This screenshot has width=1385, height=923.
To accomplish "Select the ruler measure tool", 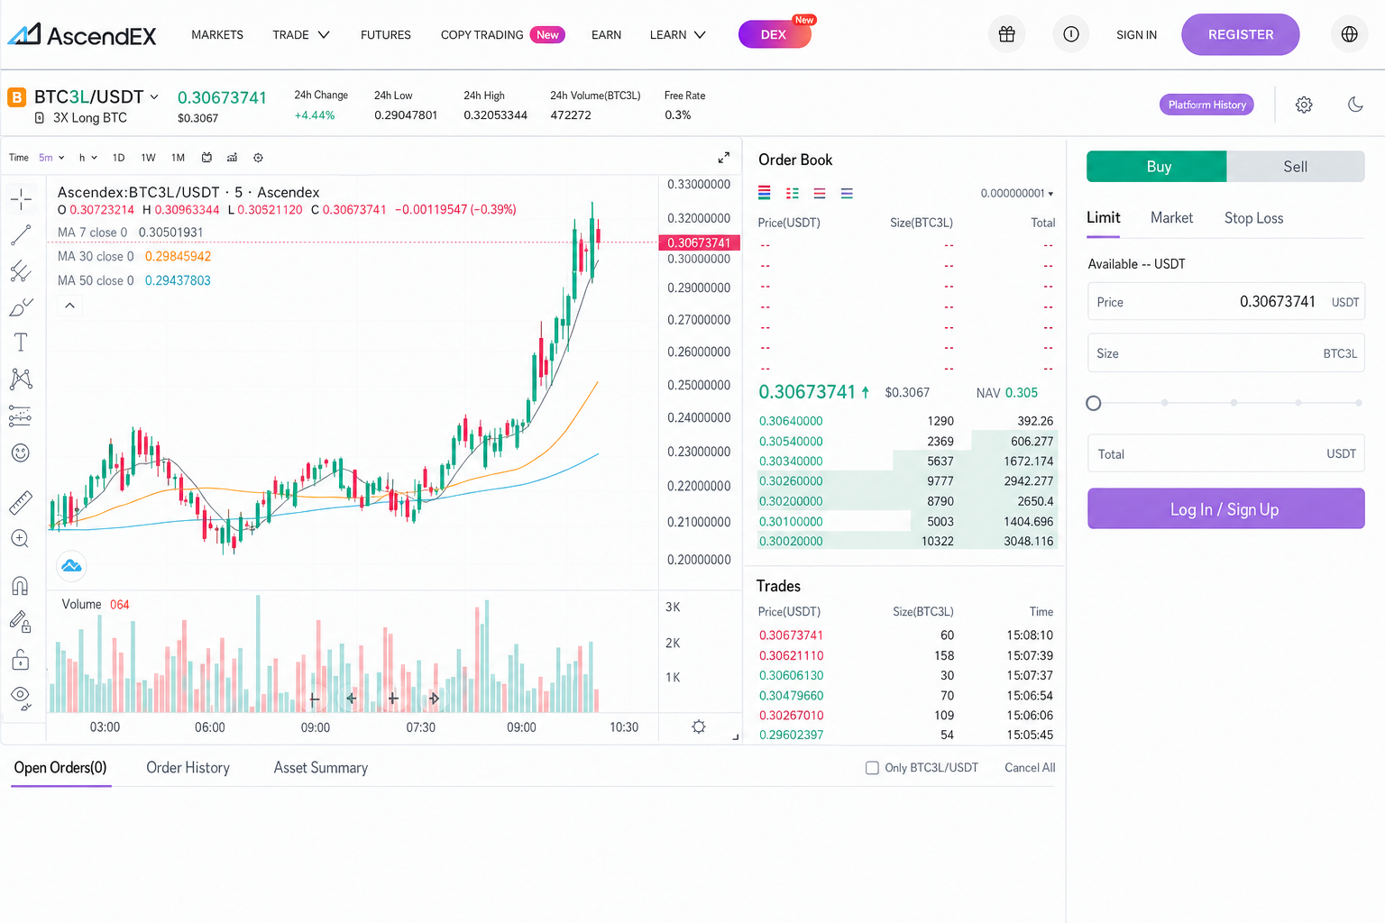I will (21, 502).
